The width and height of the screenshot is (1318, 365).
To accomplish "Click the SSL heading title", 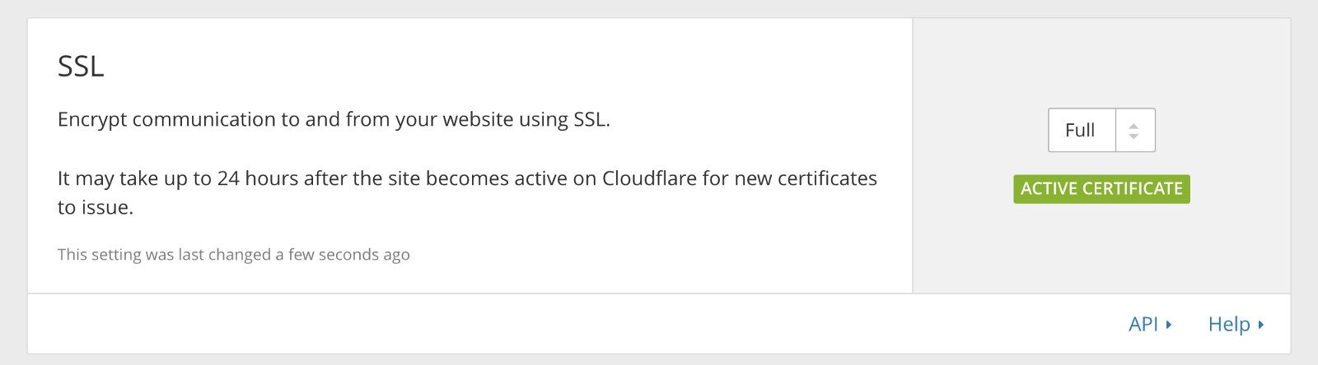I will point(81,66).
